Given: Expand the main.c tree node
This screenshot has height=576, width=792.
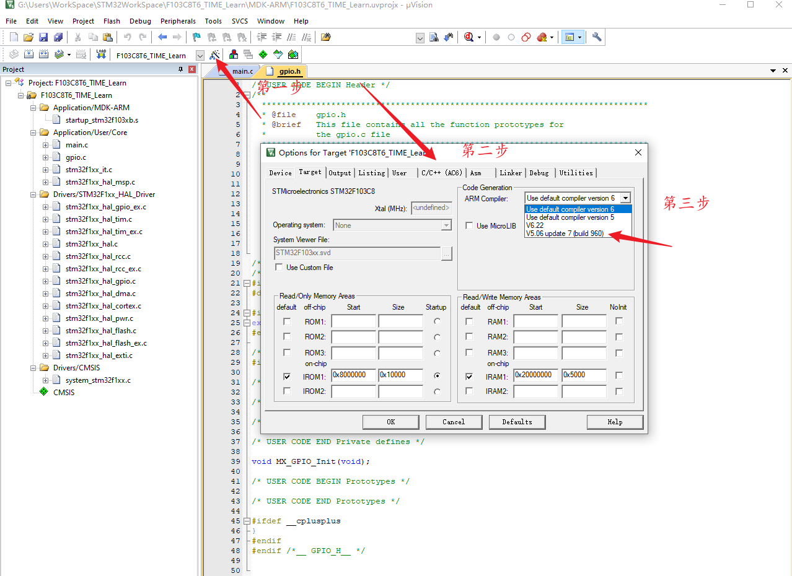Looking at the screenshot, I should (45, 145).
